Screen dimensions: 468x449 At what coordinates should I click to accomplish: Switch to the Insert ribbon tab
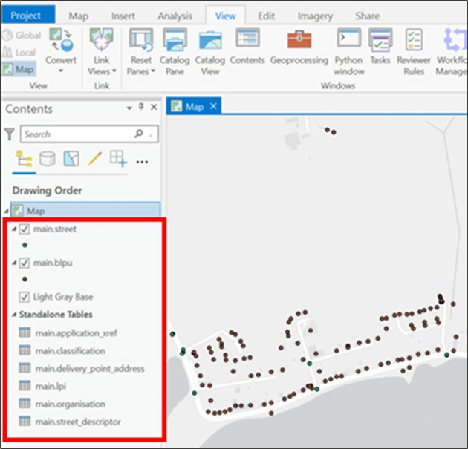point(123,16)
